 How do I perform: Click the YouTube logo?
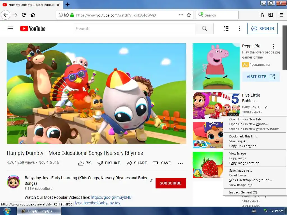[33, 29]
